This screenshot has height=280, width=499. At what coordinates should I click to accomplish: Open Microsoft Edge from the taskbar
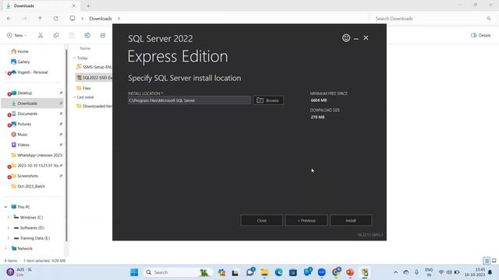click(279, 272)
